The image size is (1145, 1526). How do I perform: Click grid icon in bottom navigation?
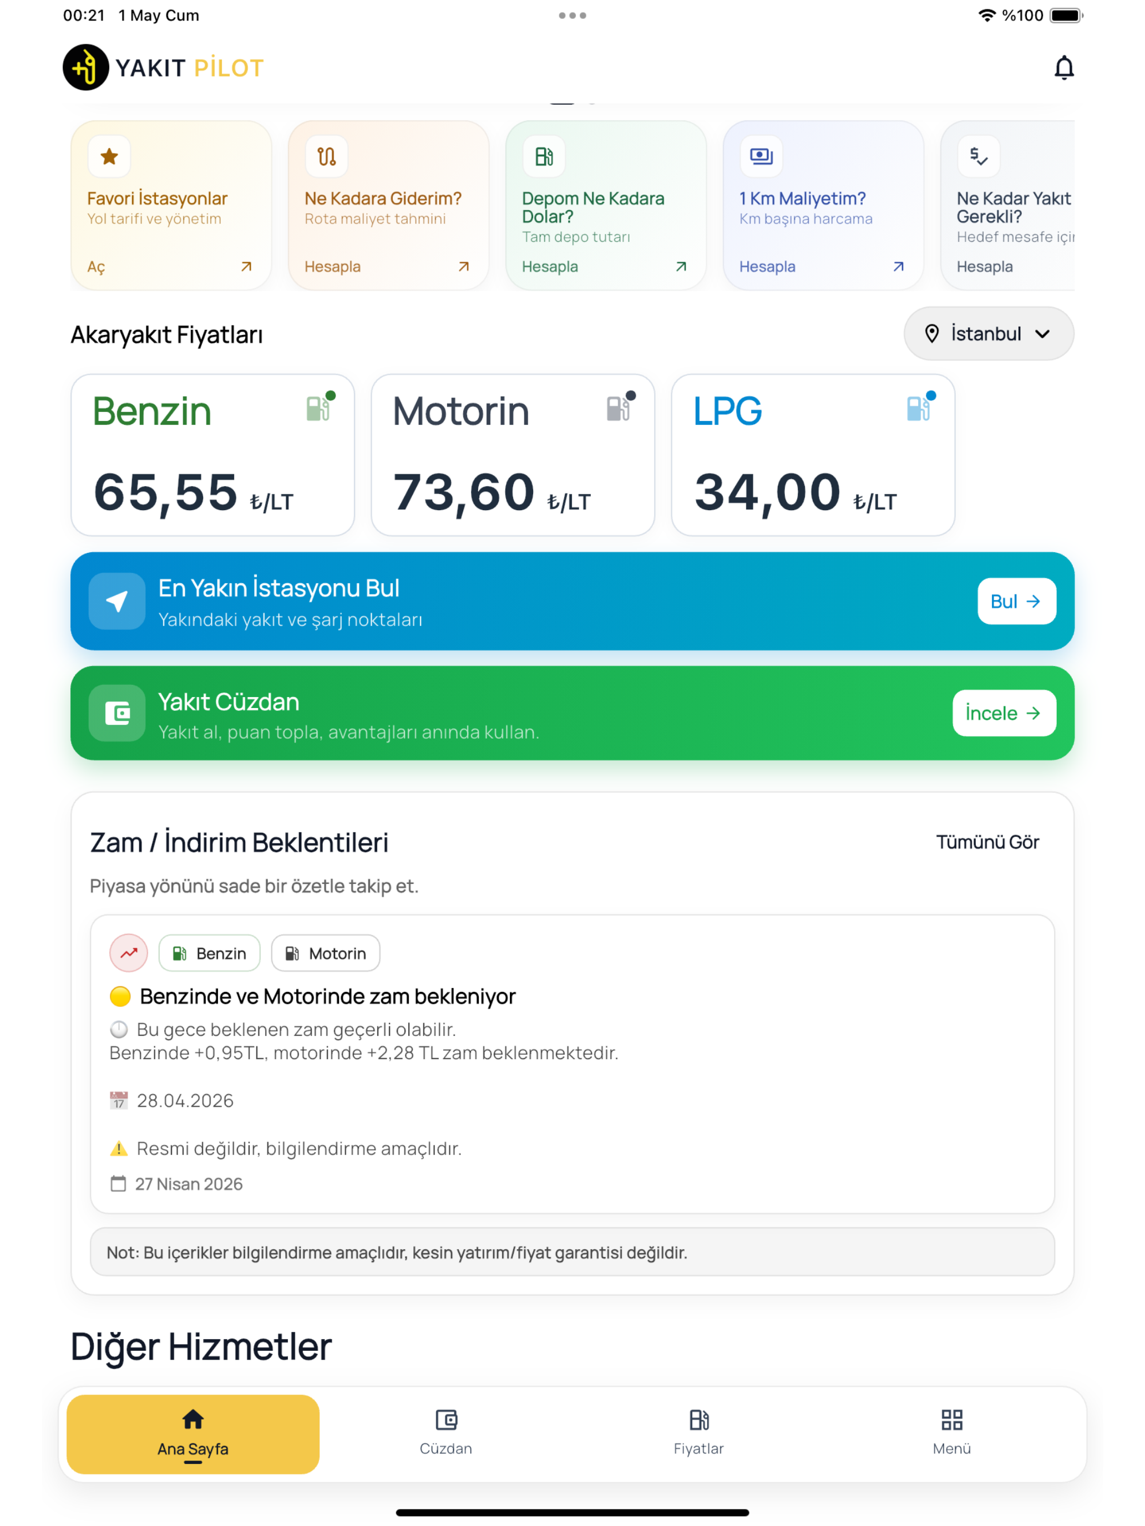[952, 1420]
